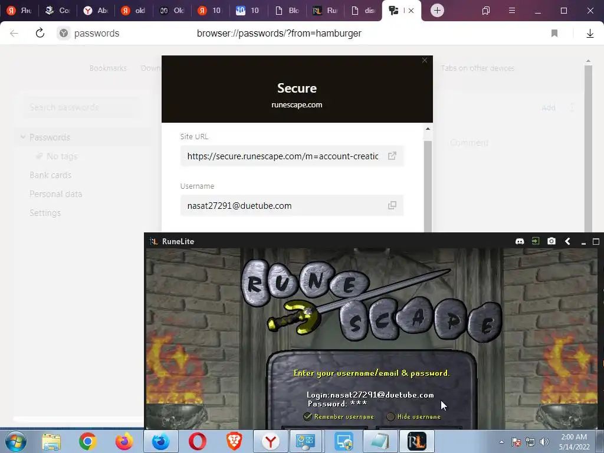Screen dimensions: 604x453
Task: Open the browser hamburger menu
Action: pos(512,11)
